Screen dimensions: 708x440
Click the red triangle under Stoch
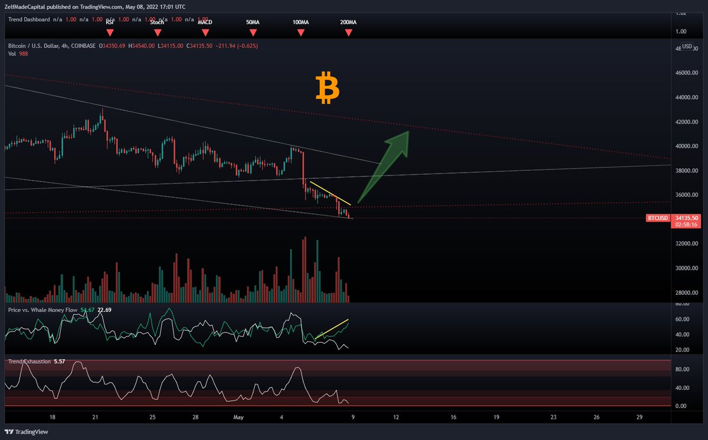[158, 33]
